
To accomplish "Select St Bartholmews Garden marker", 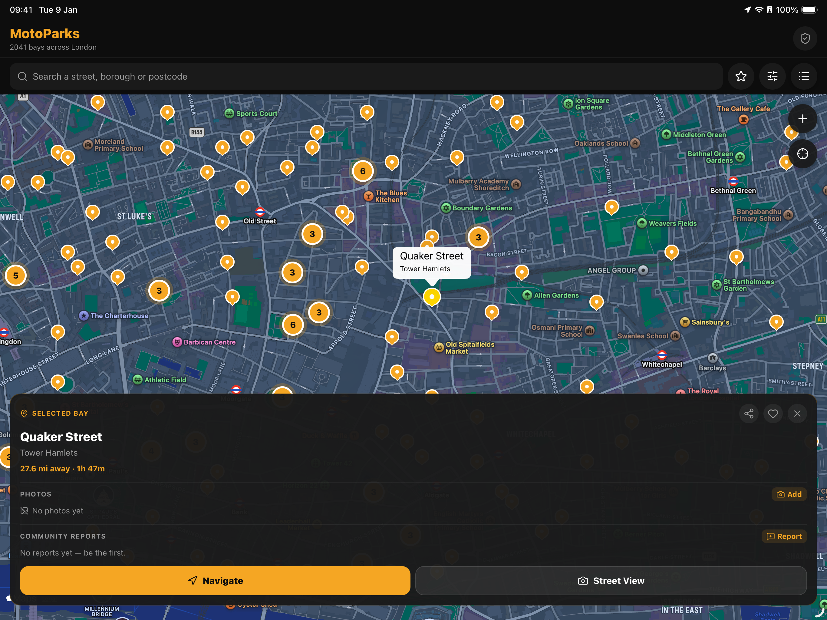I will [x=716, y=285].
